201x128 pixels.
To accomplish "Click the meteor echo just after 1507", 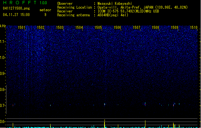I will 145,104.
